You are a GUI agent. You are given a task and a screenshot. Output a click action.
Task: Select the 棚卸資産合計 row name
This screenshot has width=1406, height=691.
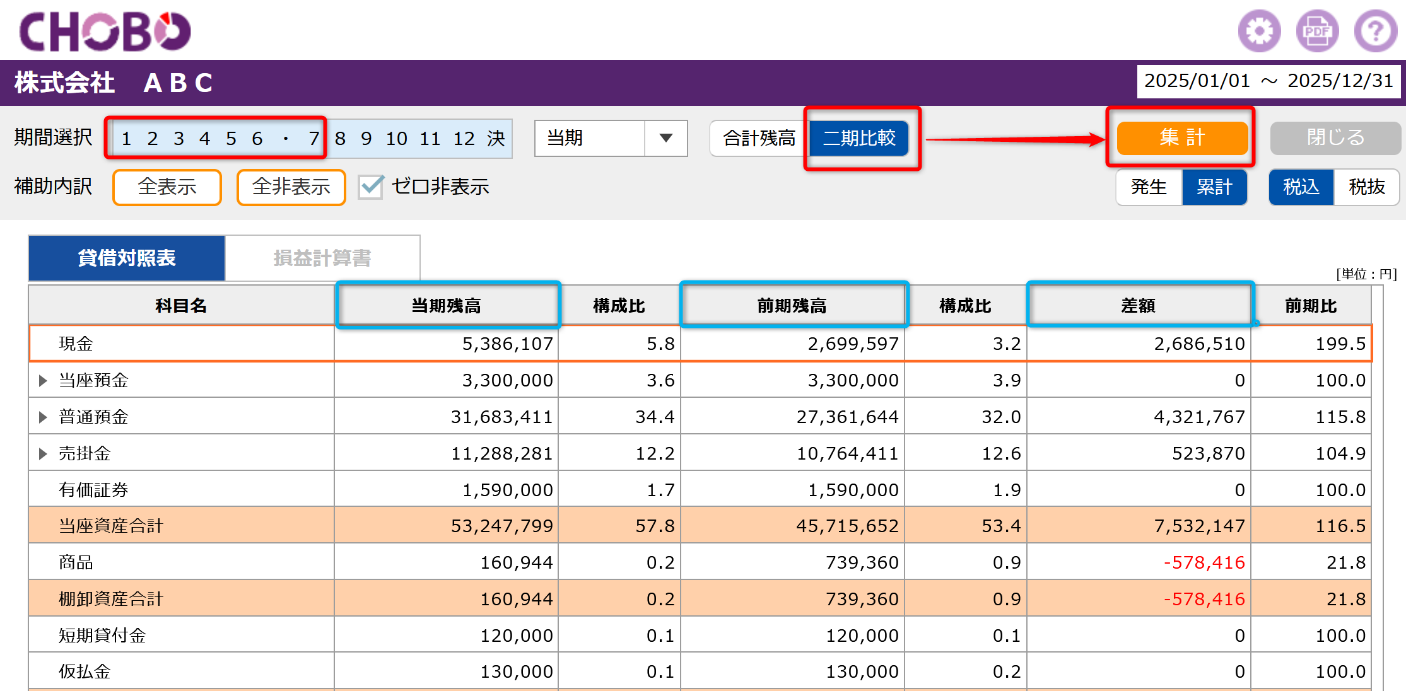111,599
